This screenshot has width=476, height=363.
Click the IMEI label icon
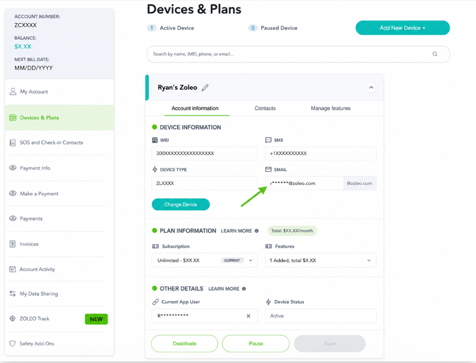[155, 140]
